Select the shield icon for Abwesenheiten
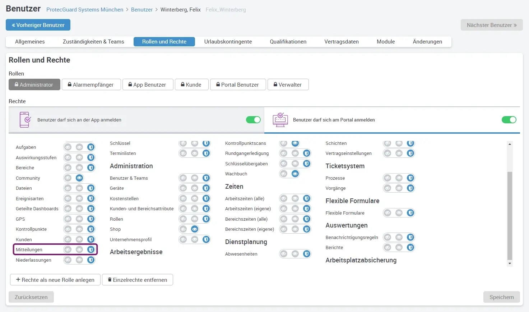 pyautogui.click(x=307, y=254)
